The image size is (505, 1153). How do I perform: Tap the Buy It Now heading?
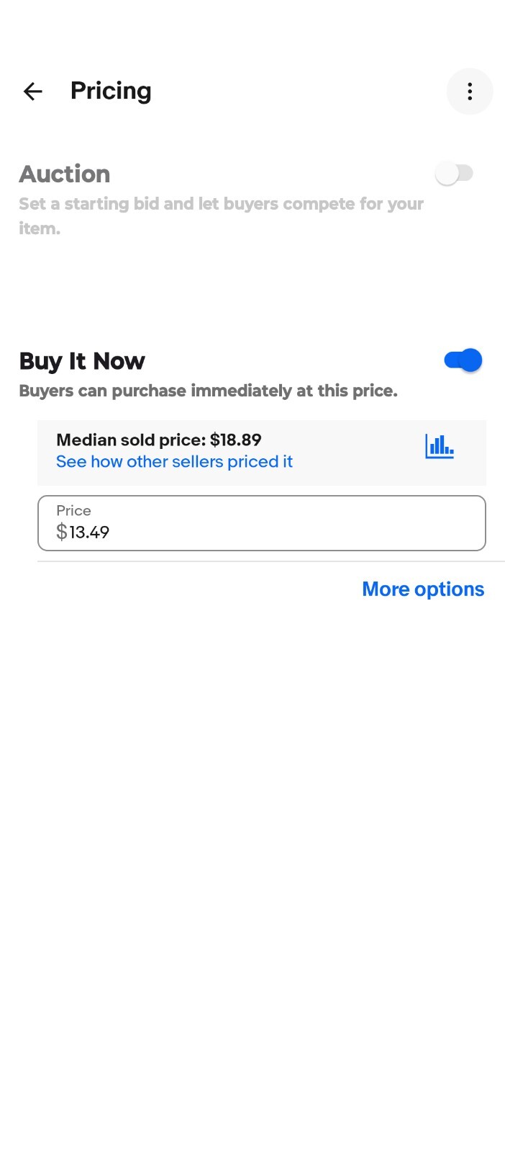[x=82, y=361]
